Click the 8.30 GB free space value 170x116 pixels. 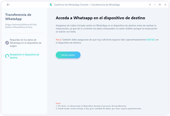pos(150,40)
